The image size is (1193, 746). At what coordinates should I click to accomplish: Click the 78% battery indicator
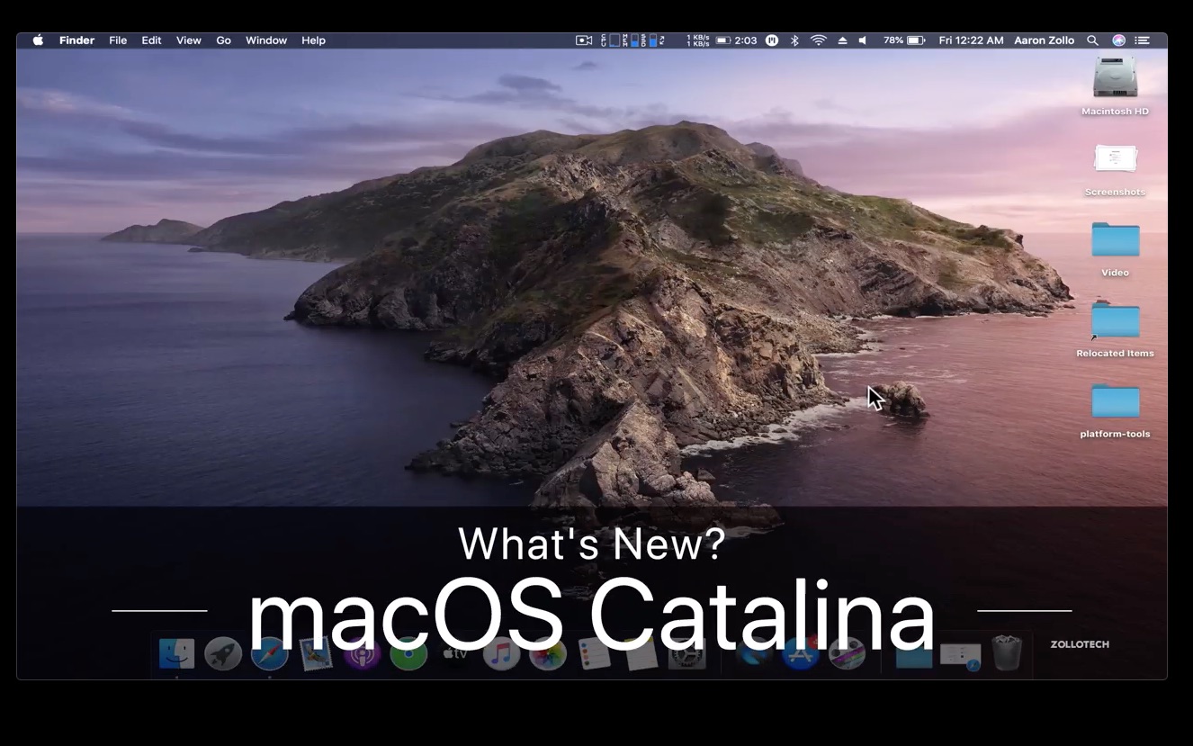pos(903,40)
